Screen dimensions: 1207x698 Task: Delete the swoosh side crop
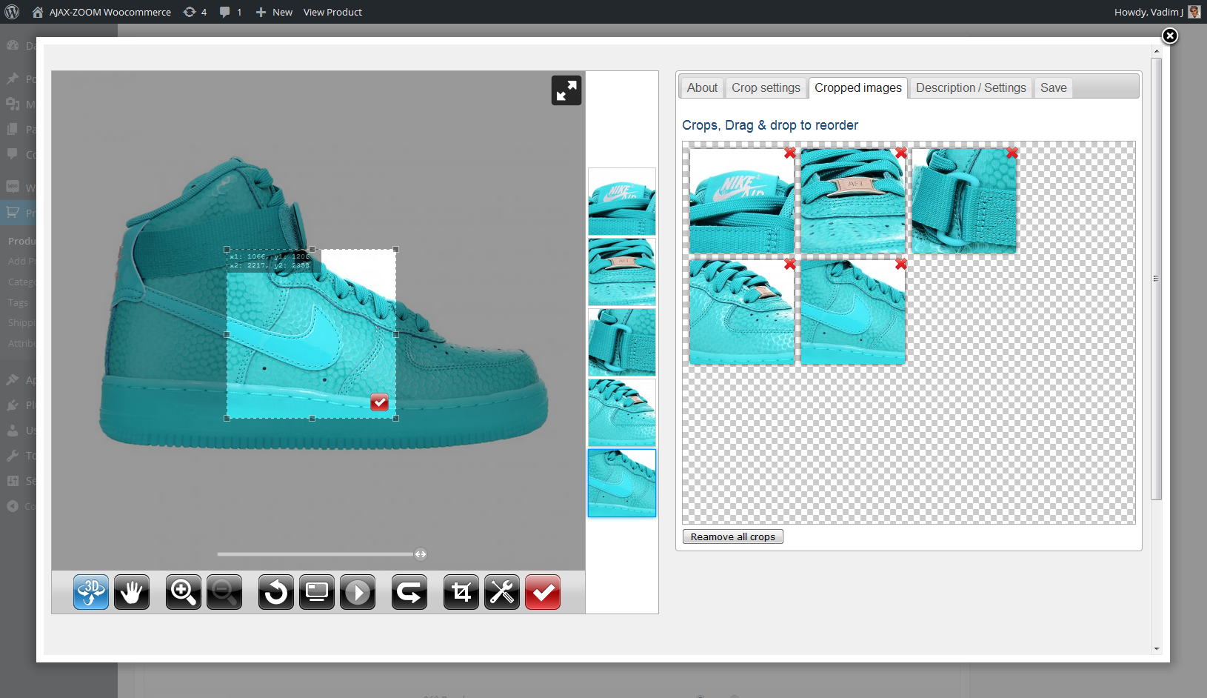[901, 264]
